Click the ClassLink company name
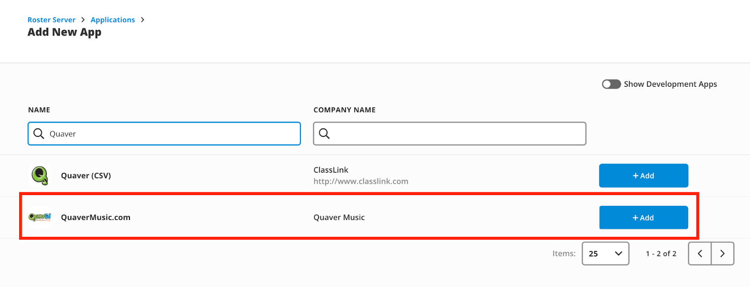Viewport: 750px width, 287px height. [331, 170]
